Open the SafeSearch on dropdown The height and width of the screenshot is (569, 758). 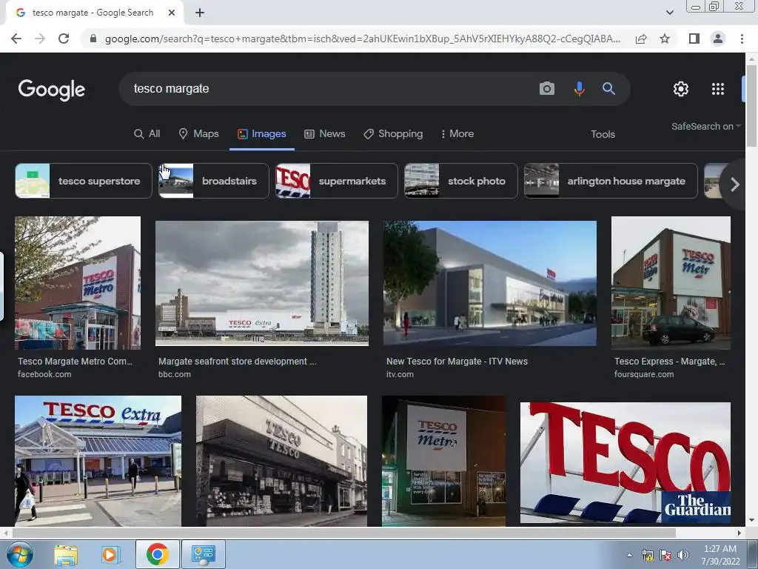coord(705,126)
